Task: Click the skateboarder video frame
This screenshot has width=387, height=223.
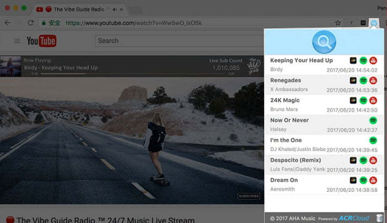Action: tap(132, 141)
